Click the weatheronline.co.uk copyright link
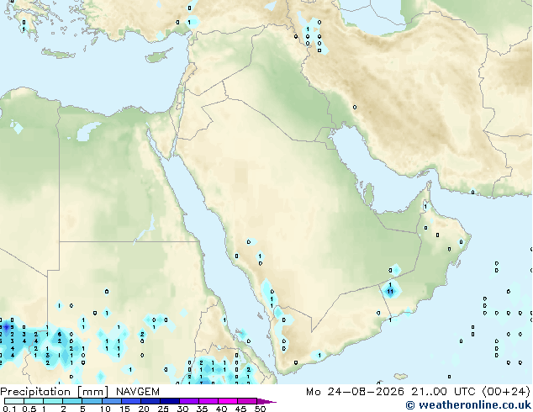The height and width of the screenshot is (412, 533). click(468, 405)
